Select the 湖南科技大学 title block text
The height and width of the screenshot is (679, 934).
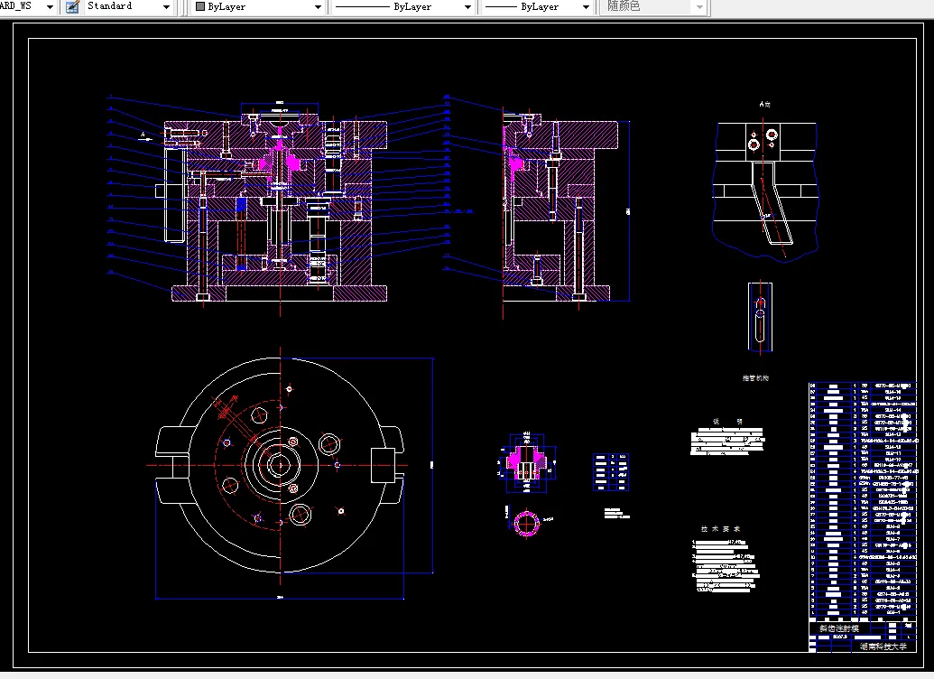pos(883,646)
